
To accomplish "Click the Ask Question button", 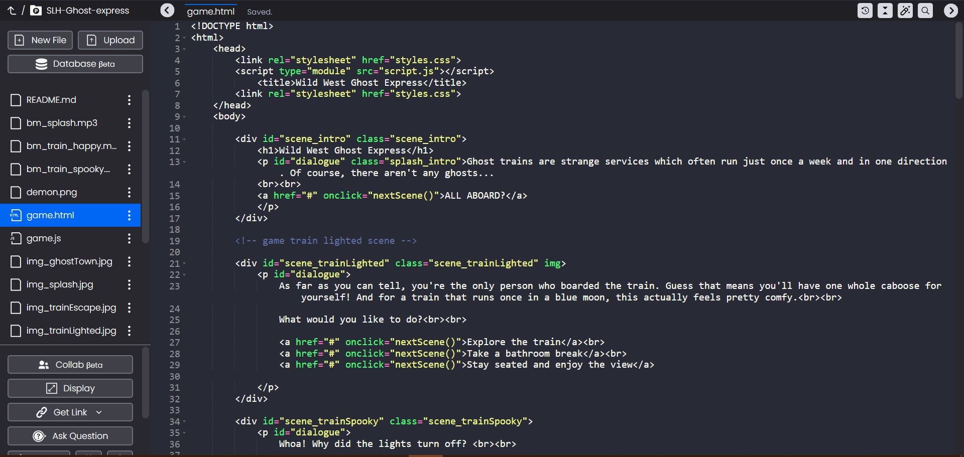I will 70,436.
